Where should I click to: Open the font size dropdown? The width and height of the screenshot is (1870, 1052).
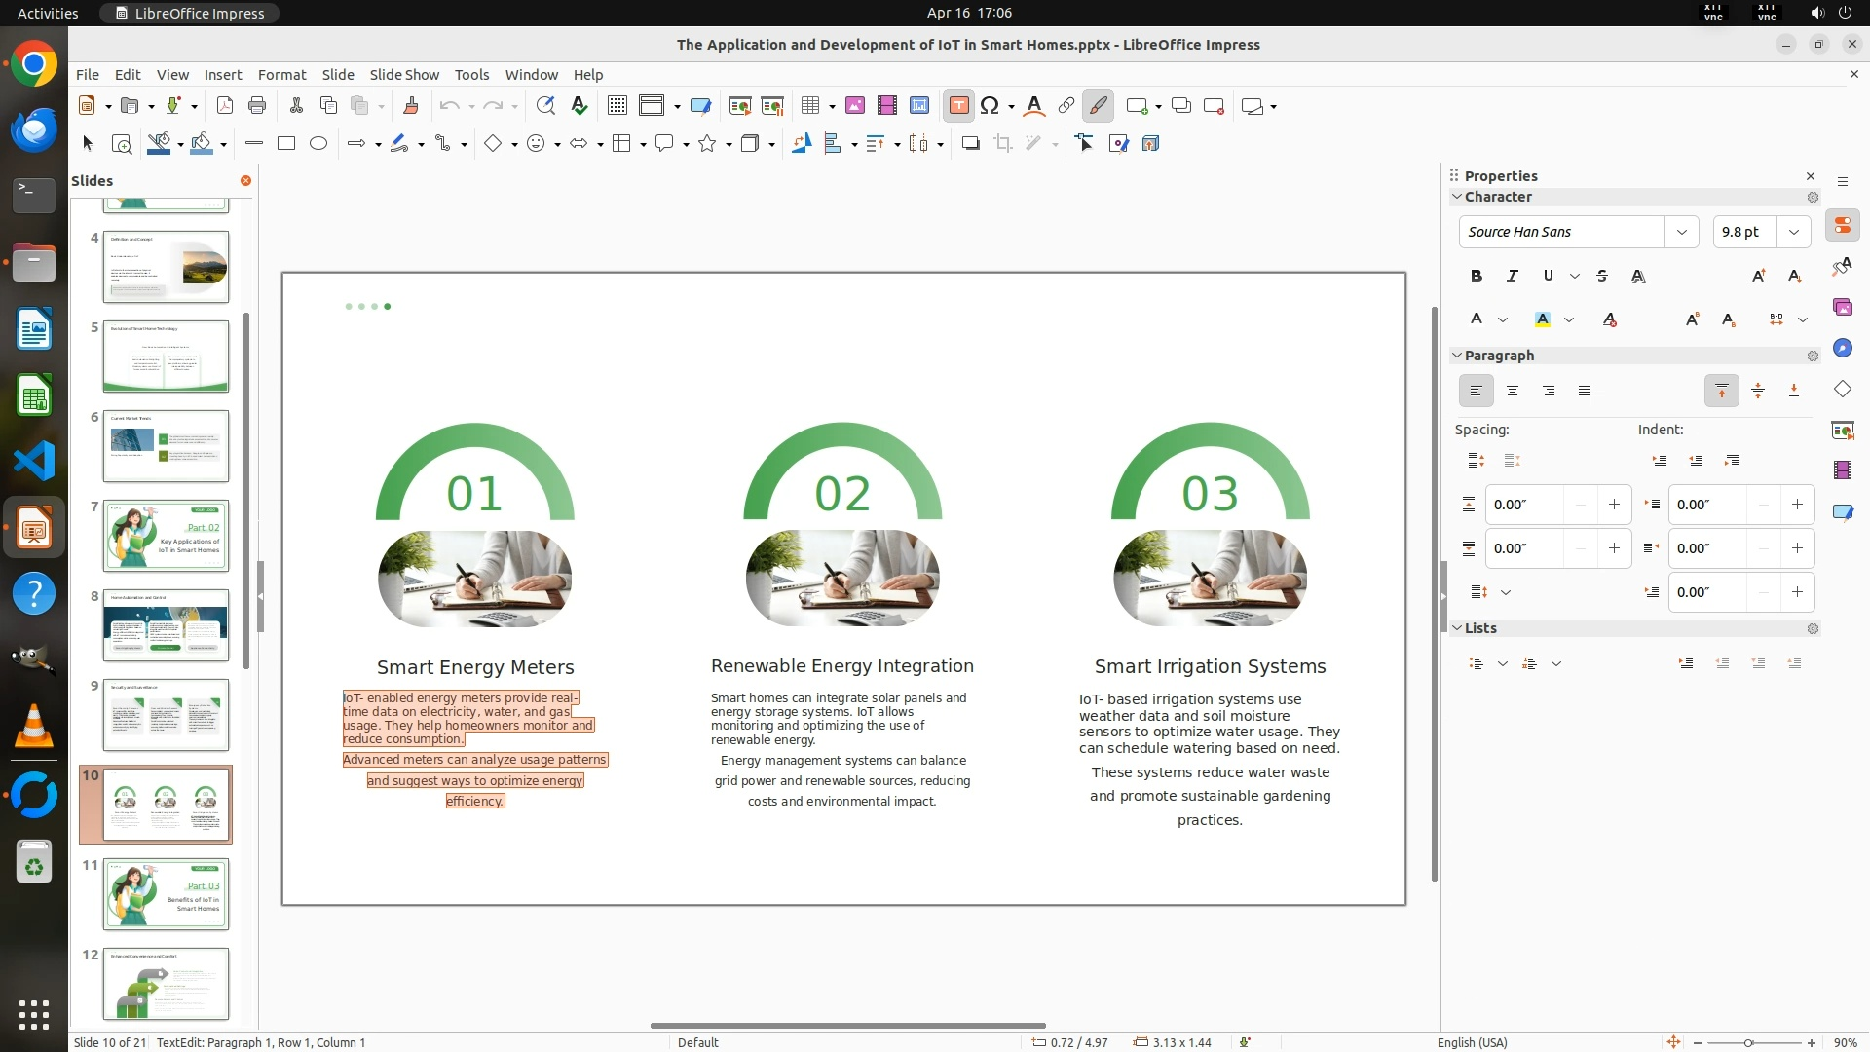click(x=1794, y=232)
